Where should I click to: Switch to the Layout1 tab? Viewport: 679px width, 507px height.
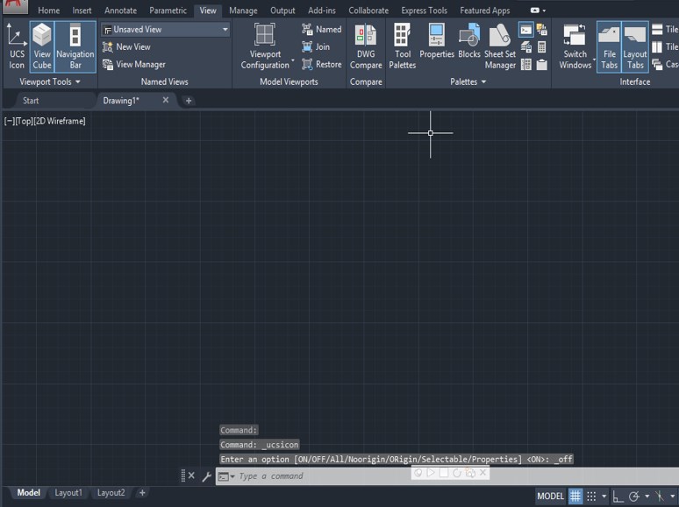68,493
